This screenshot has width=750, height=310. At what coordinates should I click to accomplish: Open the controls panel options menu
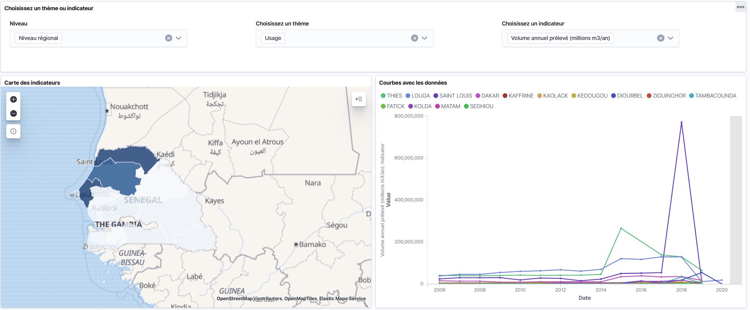741,7
